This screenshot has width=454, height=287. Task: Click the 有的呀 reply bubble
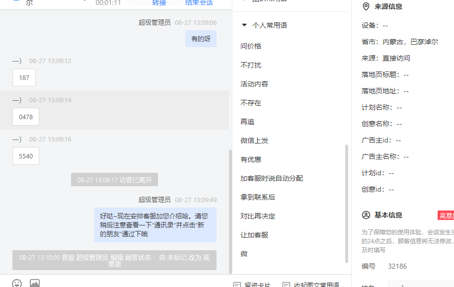(x=201, y=39)
